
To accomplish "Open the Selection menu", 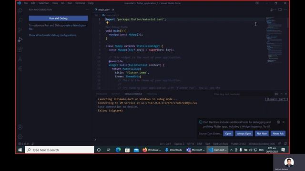I will pos(44,3).
